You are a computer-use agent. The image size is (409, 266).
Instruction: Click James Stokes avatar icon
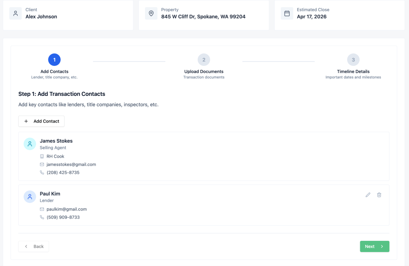tap(30, 144)
